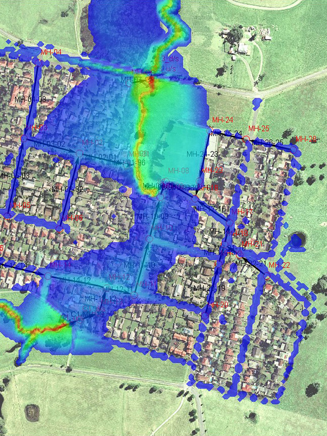Select the MH-23 manhole node circle
The width and height of the screenshot is (327, 436).
pyautogui.click(x=200, y=181)
